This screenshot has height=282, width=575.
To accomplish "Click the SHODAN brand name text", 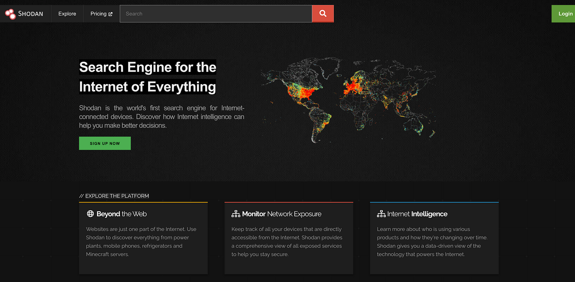I will (31, 14).
